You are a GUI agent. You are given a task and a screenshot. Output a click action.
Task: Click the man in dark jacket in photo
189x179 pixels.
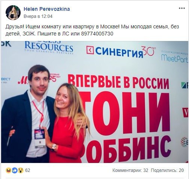pos(28,114)
